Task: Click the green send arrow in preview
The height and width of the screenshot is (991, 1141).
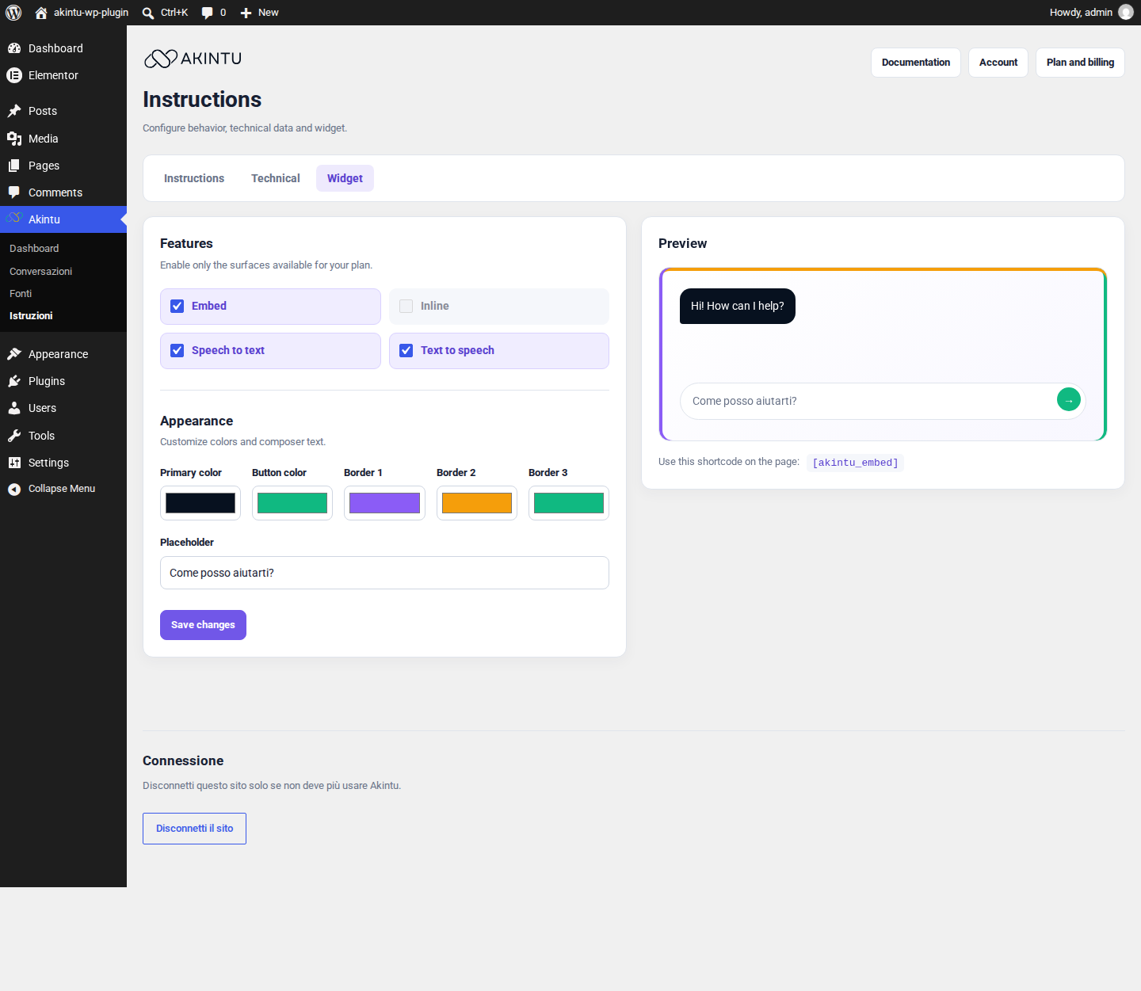Action: (1069, 400)
